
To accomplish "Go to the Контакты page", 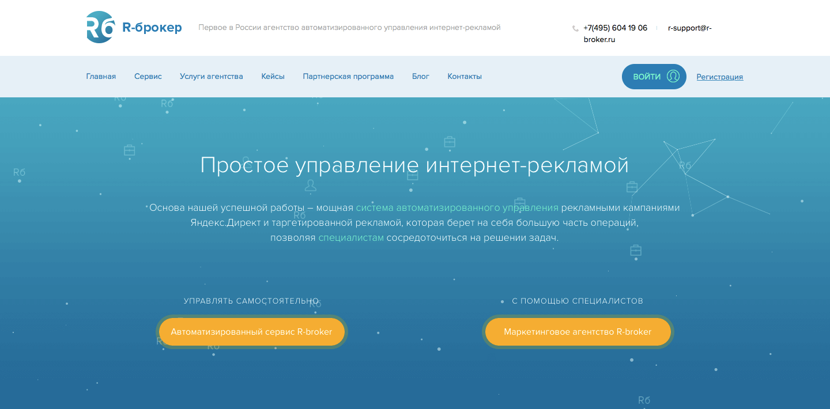I will click(465, 77).
